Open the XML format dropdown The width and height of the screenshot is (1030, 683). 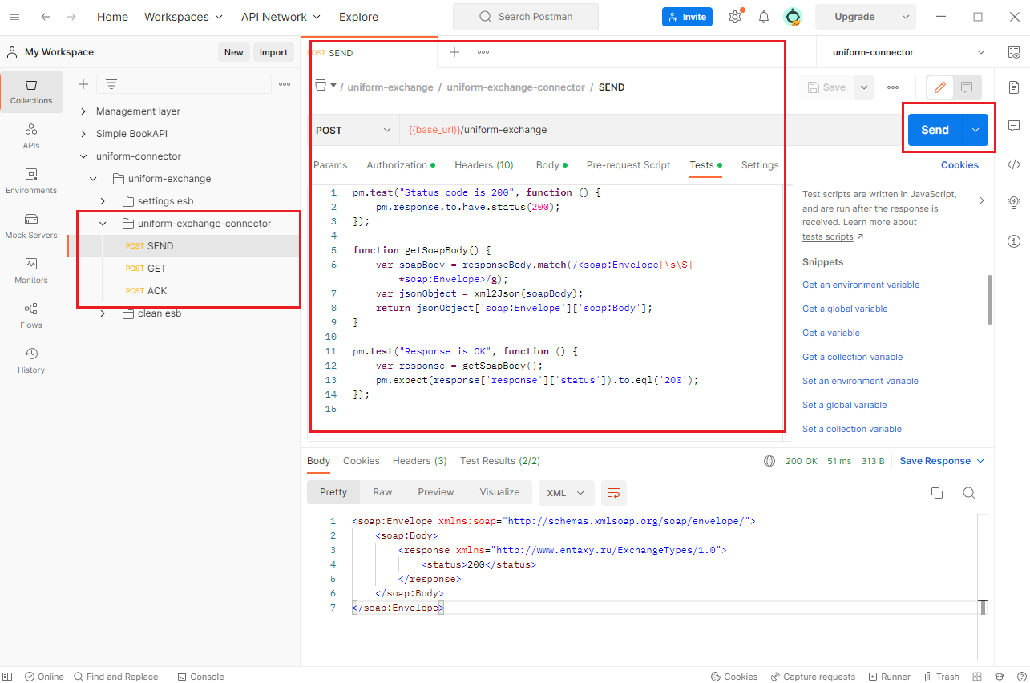(566, 492)
